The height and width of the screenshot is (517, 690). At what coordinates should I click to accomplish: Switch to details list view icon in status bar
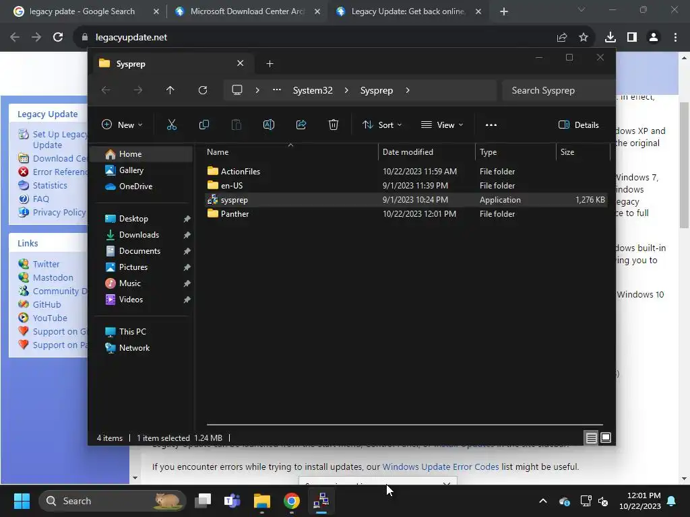point(591,438)
